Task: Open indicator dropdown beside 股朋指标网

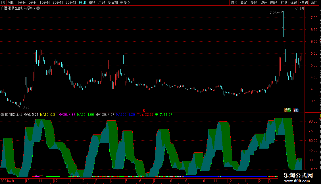Action: (2, 115)
